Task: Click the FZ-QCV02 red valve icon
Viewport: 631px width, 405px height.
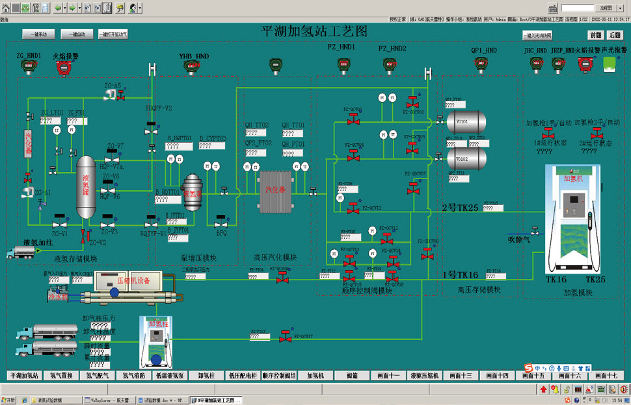Action: click(353, 119)
